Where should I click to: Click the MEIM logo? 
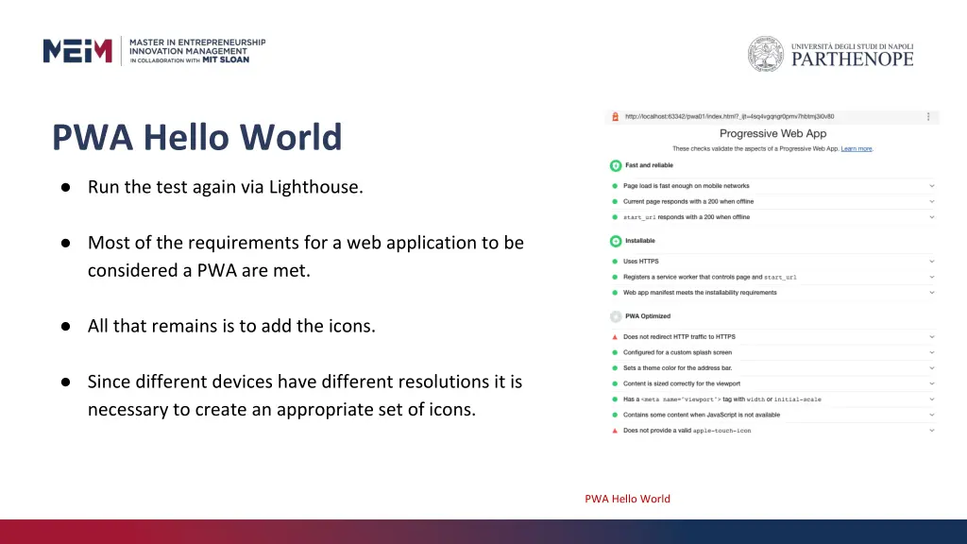point(77,51)
